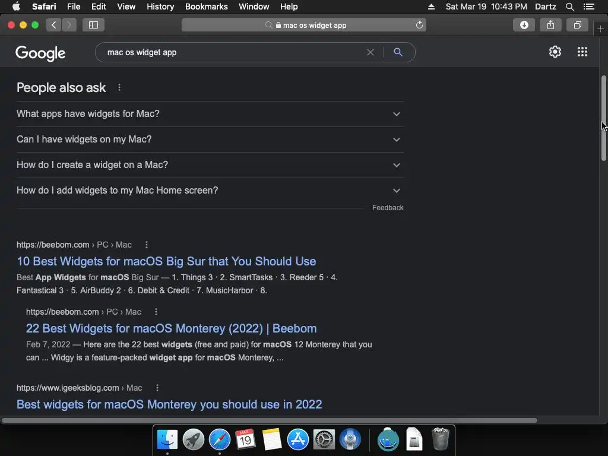Open the Share menu in Safari toolbar
The width and height of the screenshot is (608, 456).
click(550, 25)
